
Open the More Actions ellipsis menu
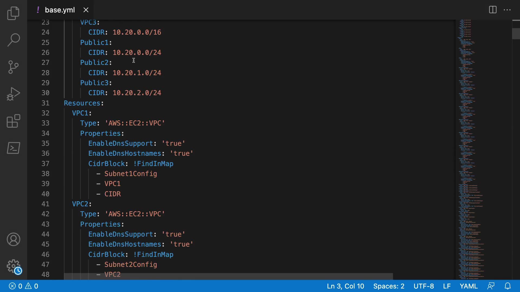pyautogui.click(x=507, y=10)
